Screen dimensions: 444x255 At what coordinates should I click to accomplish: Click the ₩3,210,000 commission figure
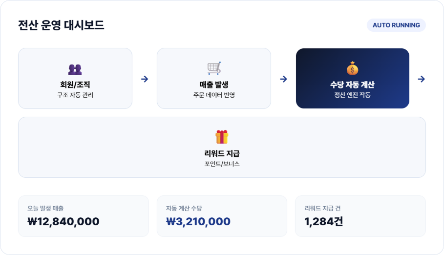pyautogui.click(x=198, y=222)
